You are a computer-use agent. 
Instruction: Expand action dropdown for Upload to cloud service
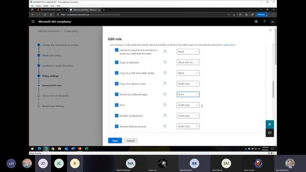pyautogui.click(x=188, y=52)
